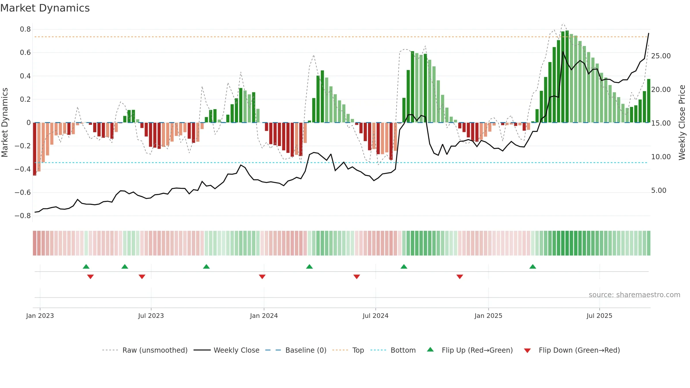The height and width of the screenshot is (388, 690).
Task: Click the red flip-down marker before Jul 2024
Action: point(357,277)
